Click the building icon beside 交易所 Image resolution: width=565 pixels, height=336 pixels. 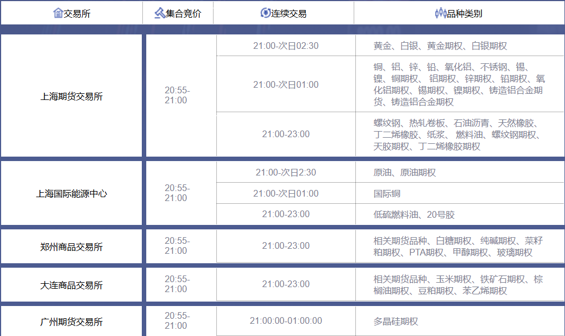tap(58, 13)
